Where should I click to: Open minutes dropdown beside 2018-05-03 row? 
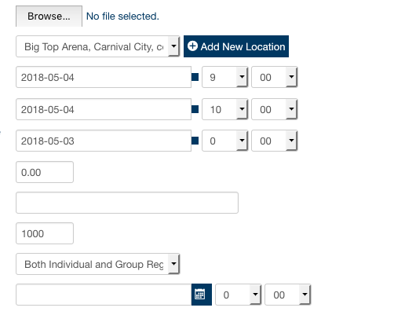[x=274, y=141]
